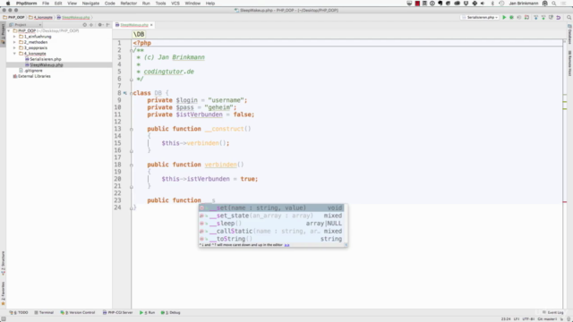Viewport: 573px width, 322px height.
Task: Open the Navigate menu
Action: coord(90,4)
